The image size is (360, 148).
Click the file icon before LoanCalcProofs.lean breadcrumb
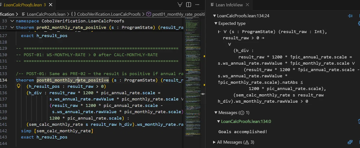(x=23, y=14)
